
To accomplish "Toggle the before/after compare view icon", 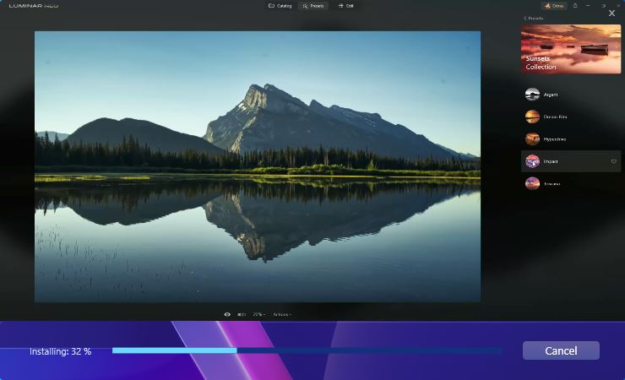I will (x=242, y=314).
